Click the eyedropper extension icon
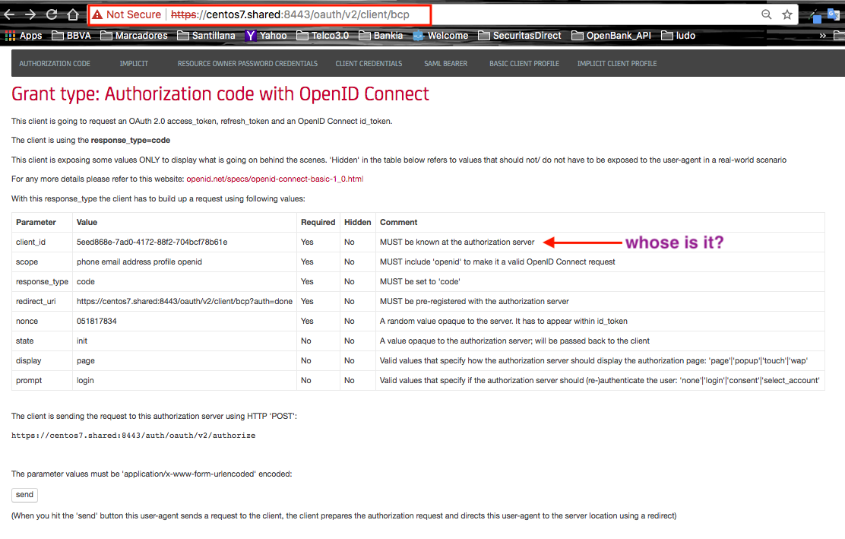Viewport: 845px width, 539px height. 812,14
